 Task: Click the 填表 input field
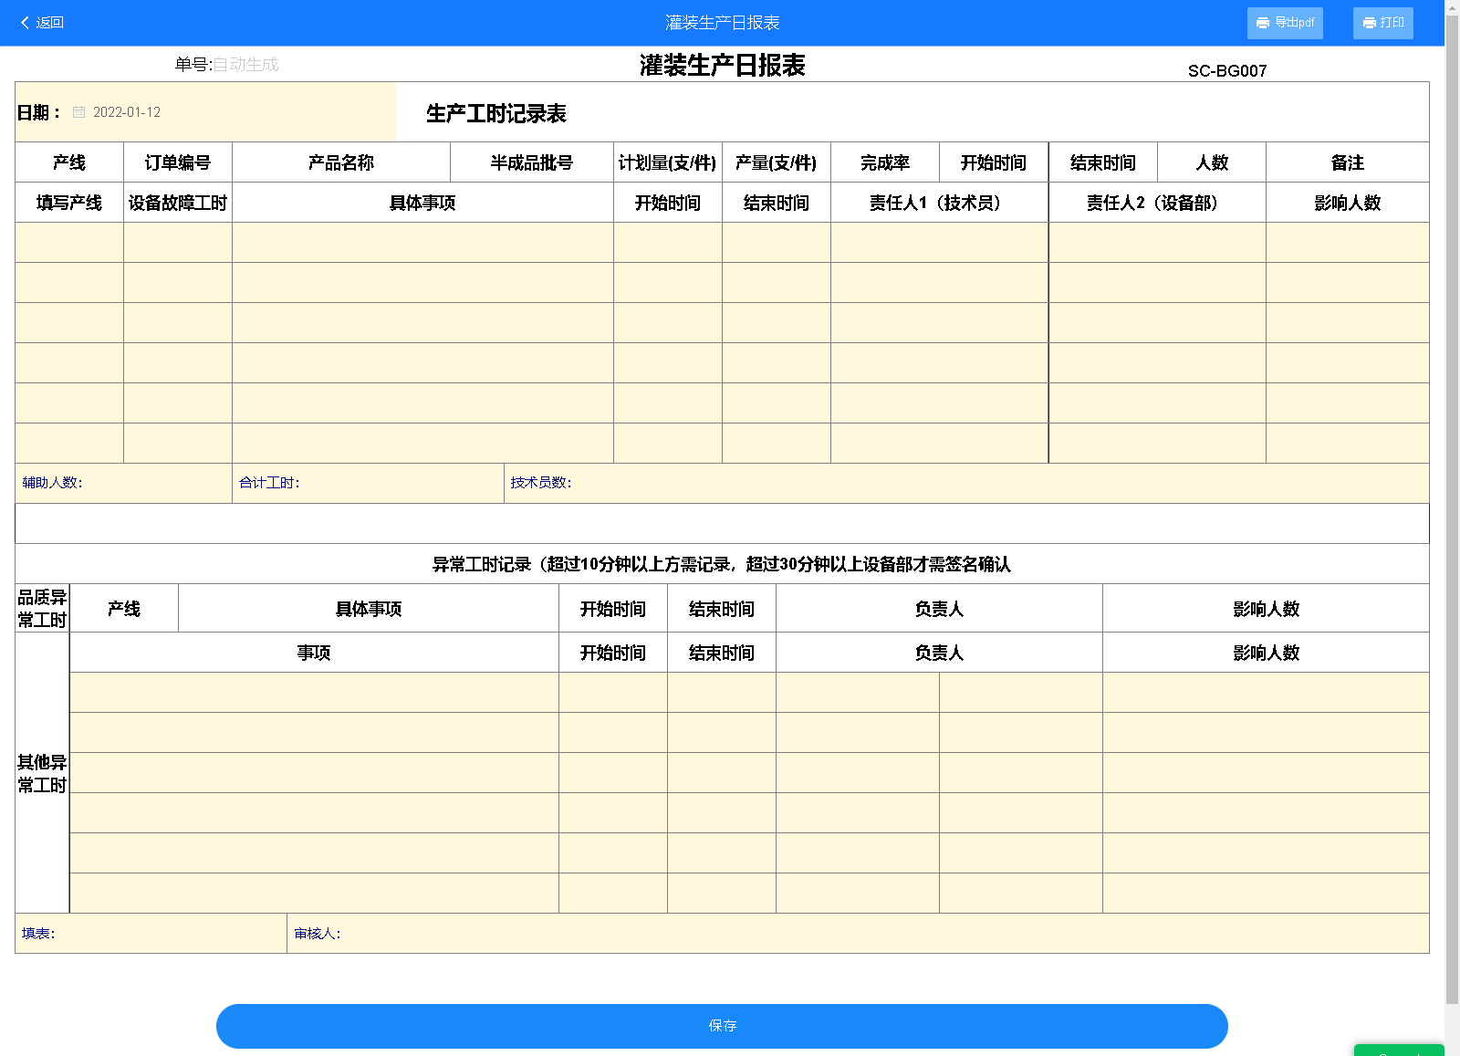pyautogui.click(x=169, y=934)
